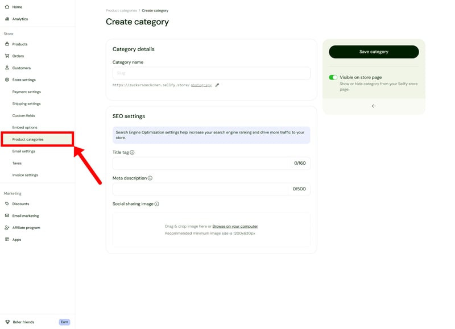Open Customers text label
Viewport: 455px width, 329px height.
(21, 68)
